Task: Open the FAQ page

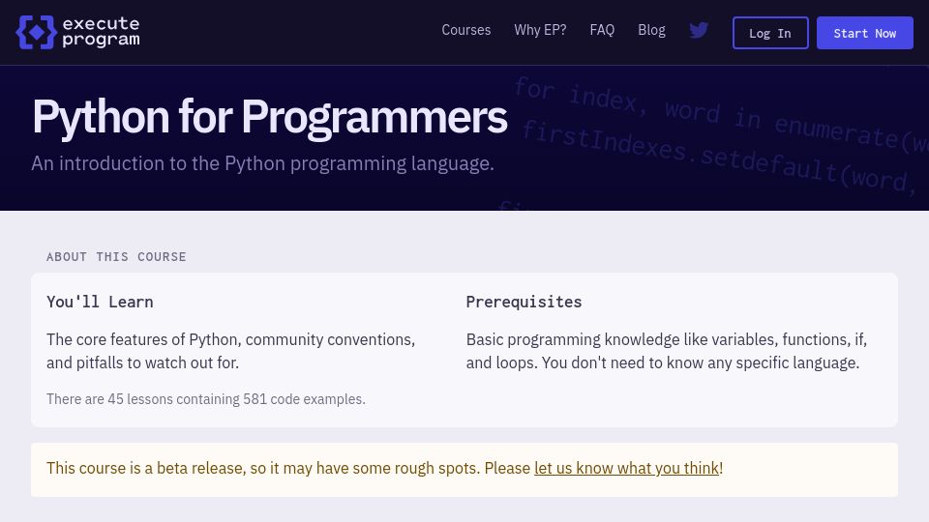Action: coord(602,30)
